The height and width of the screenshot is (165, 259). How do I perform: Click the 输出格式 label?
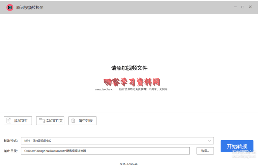[x=11, y=141]
